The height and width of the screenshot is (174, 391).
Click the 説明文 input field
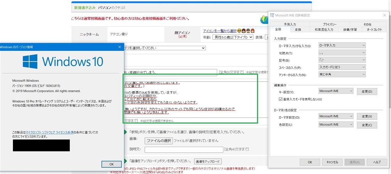[184, 150]
